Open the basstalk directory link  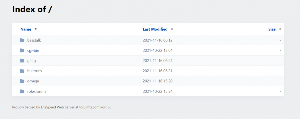click(34, 40)
